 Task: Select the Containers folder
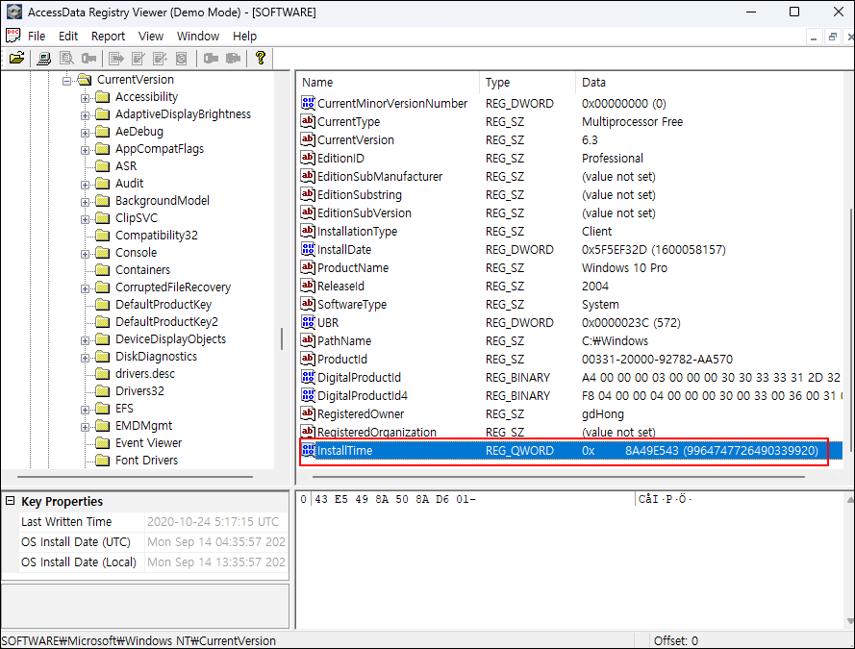tap(133, 270)
